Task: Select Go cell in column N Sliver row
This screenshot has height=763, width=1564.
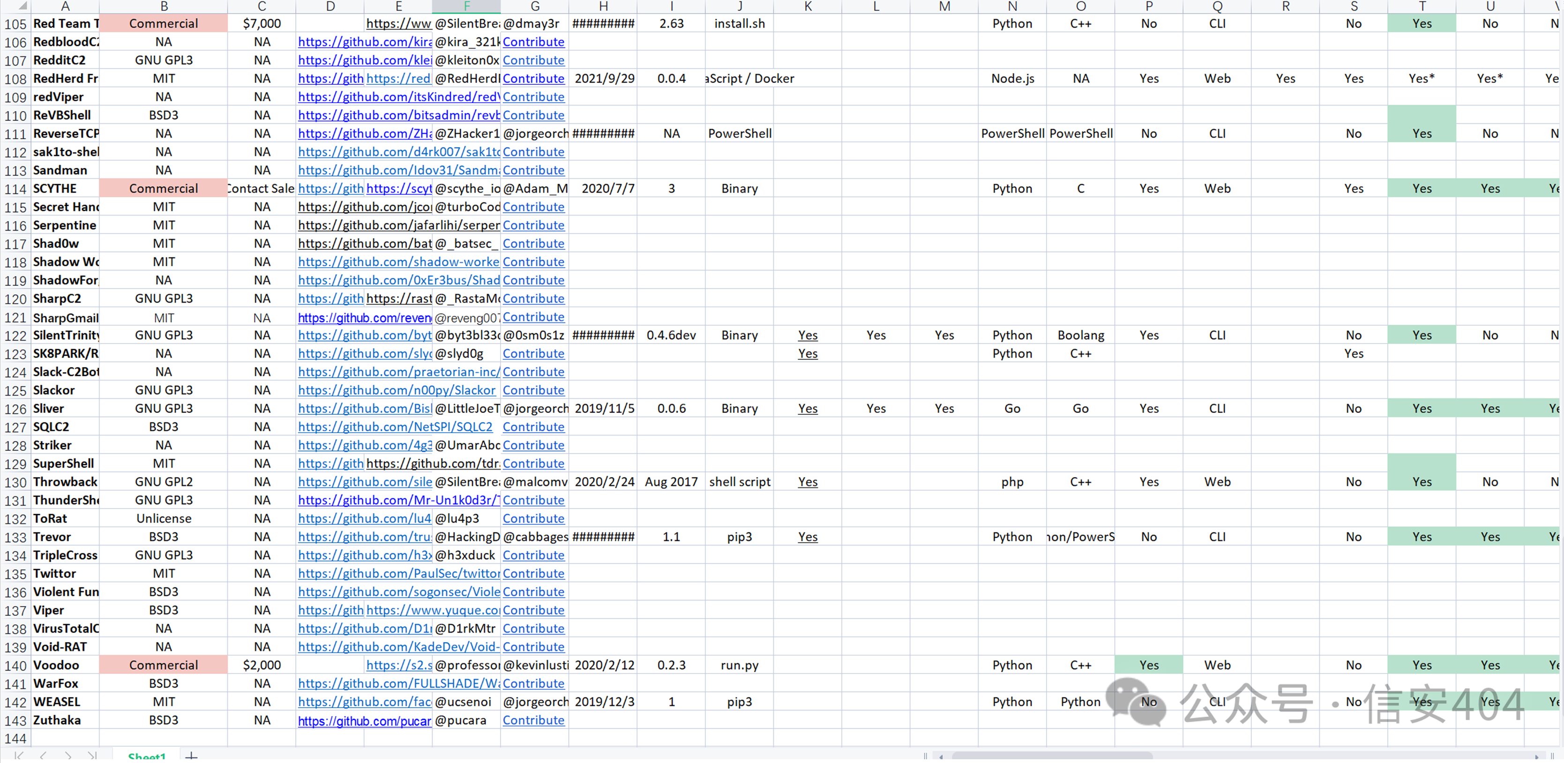Action: point(1012,409)
